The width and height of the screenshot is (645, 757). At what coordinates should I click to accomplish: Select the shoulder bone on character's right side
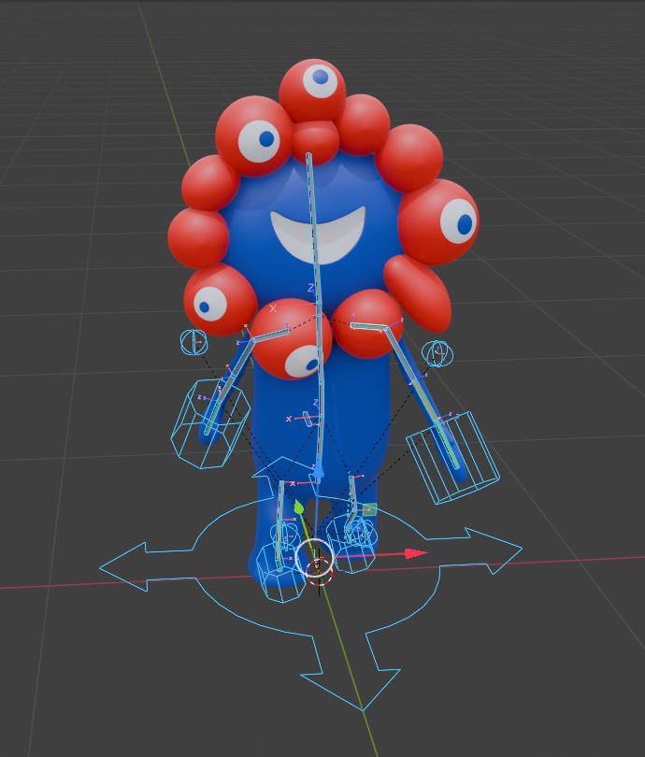click(271, 336)
